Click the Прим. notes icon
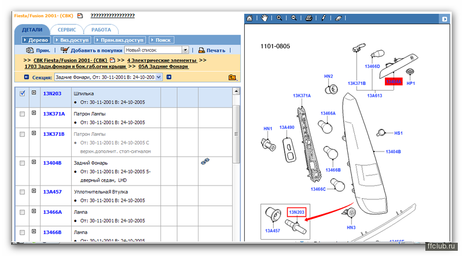The width and height of the screenshot is (463, 256). (30, 50)
